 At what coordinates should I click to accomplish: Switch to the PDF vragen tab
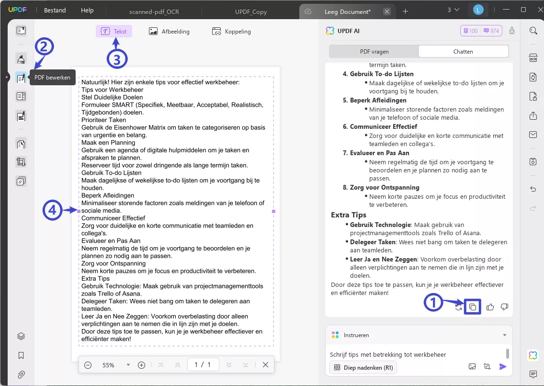374,52
